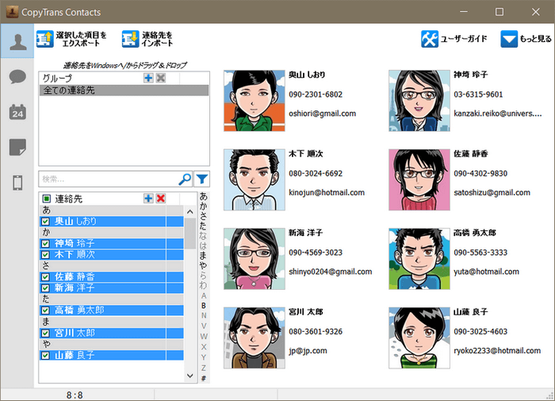555x401 pixels.
Task: Click the 8 : 8 status bar counter
Action: point(75,395)
